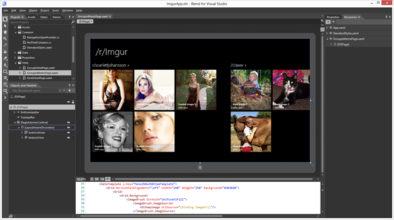This screenshot has height=220, width=394.
Task: Expand BottomAppBar in object tree
Action: [x=15, y=112]
